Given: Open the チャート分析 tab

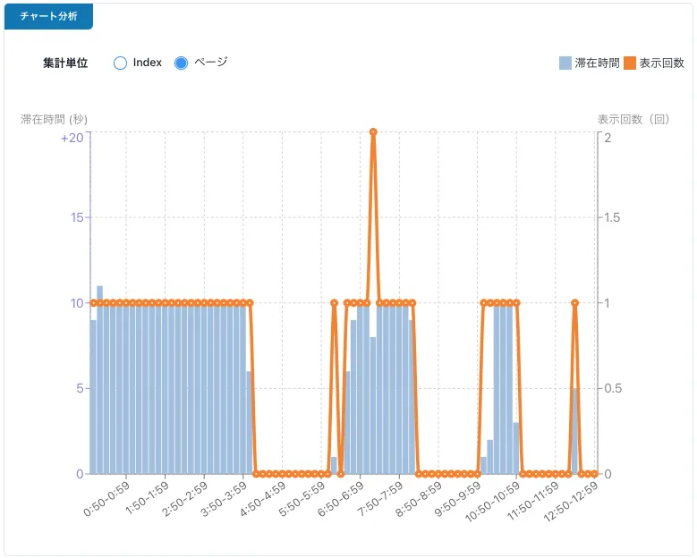Looking at the screenshot, I should [48, 16].
